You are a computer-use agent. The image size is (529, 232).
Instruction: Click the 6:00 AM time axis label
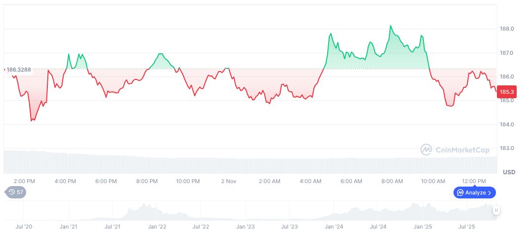[x=351, y=181]
